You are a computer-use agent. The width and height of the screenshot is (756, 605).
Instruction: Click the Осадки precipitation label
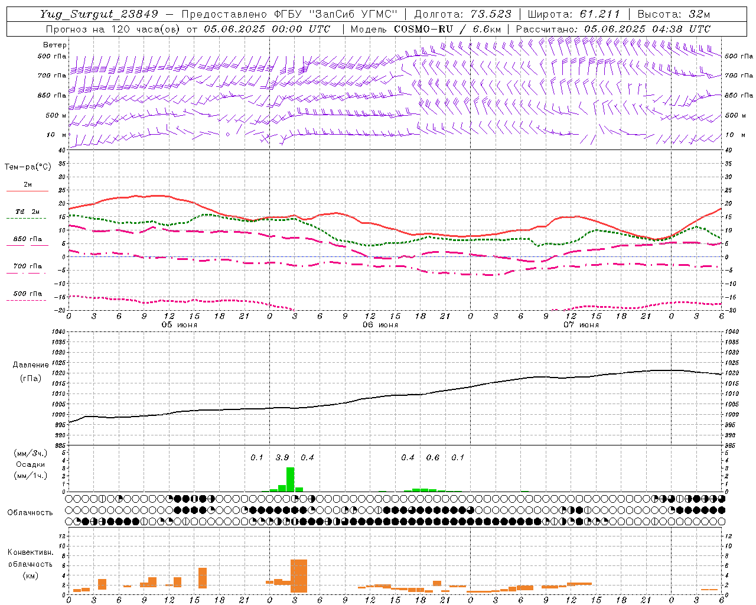(30, 464)
